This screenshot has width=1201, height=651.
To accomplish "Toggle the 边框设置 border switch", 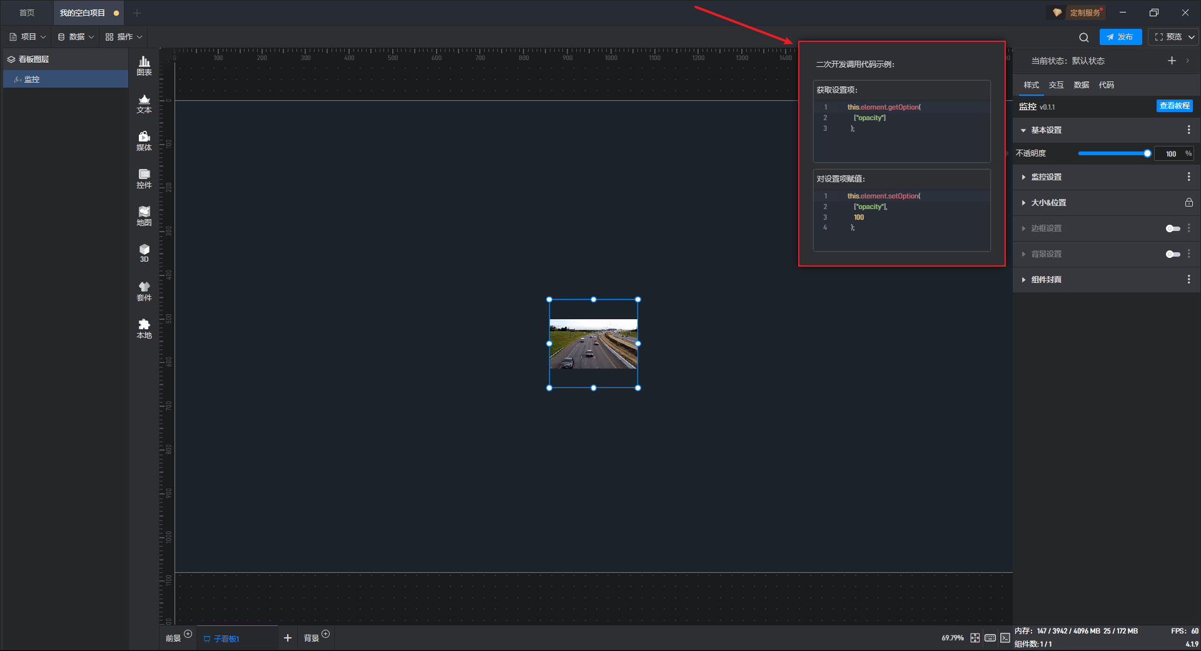I will point(1172,228).
